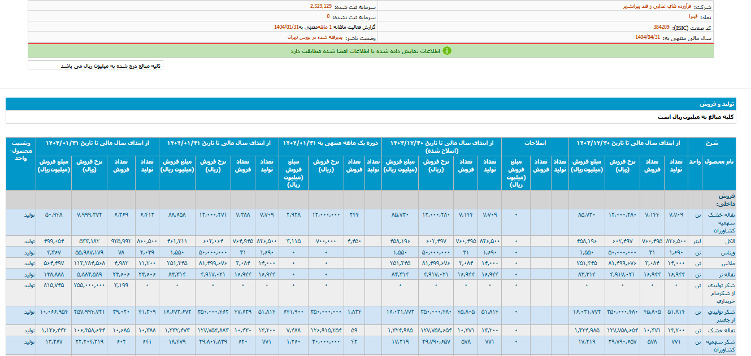Click the green signed-information match banner
The height and width of the screenshot is (356, 751).
pyautogui.click(x=371, y=51)
